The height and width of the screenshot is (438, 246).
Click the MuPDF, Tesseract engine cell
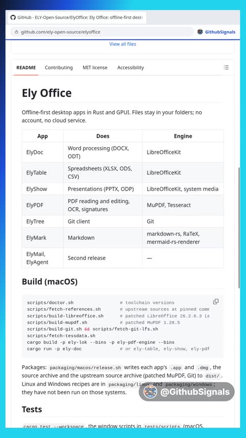click(x=183, y=205)
